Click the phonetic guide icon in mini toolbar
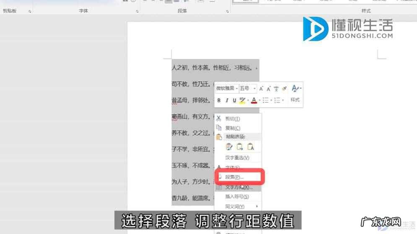The height and width of the screenshot is (234, 417). (x=276, y=89)
